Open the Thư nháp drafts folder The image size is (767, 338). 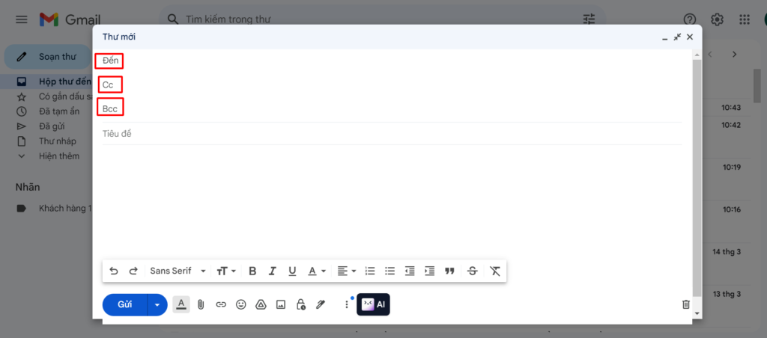(x=46, y=141)
